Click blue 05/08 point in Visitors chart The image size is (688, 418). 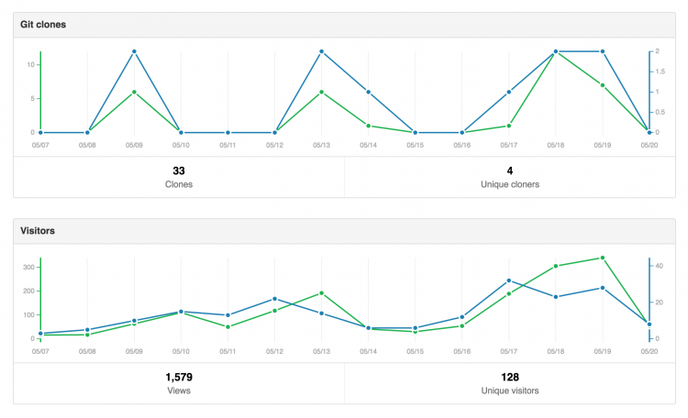87,330
